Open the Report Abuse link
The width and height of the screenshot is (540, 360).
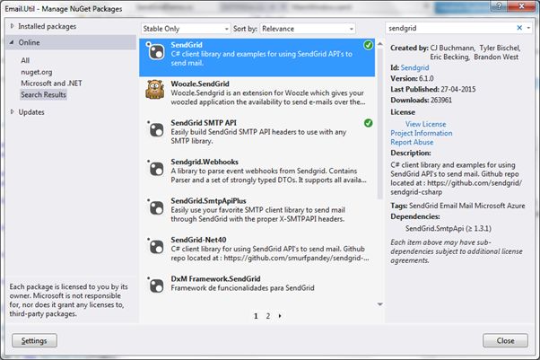pyautogui.click(x=412, y=142)
